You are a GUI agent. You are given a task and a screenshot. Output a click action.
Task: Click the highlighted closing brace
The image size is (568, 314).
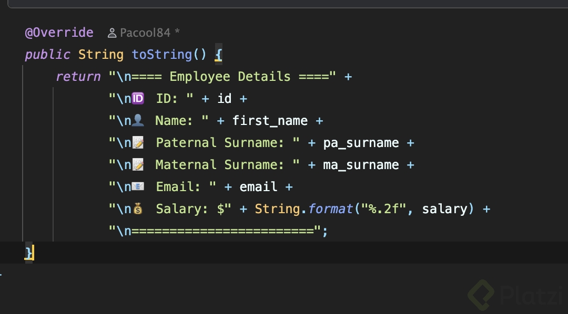[x=29, y=253]
